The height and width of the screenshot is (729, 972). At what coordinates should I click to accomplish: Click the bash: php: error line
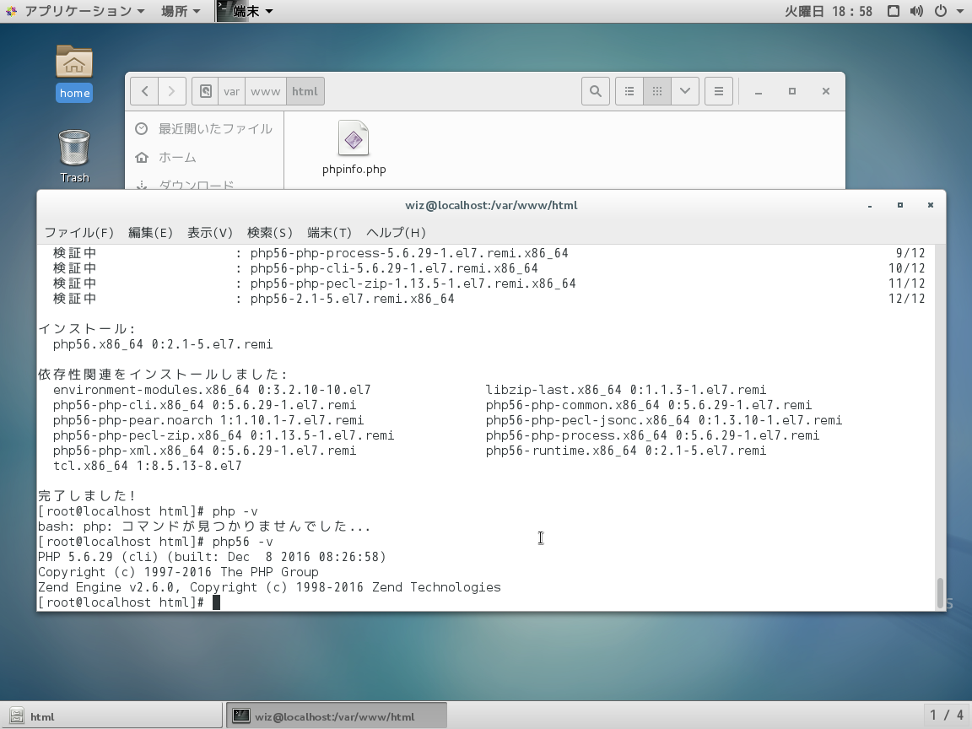[204, 526]
